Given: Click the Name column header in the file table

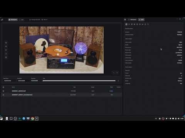Looking at the screenshot, I should (13, 87).
